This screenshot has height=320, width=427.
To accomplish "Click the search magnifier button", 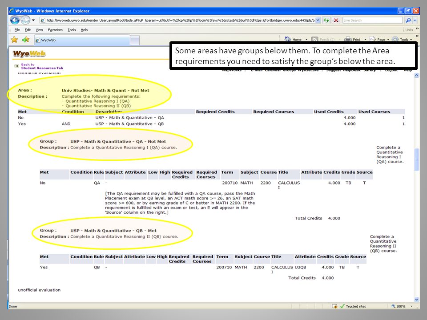I will [408, 20].
